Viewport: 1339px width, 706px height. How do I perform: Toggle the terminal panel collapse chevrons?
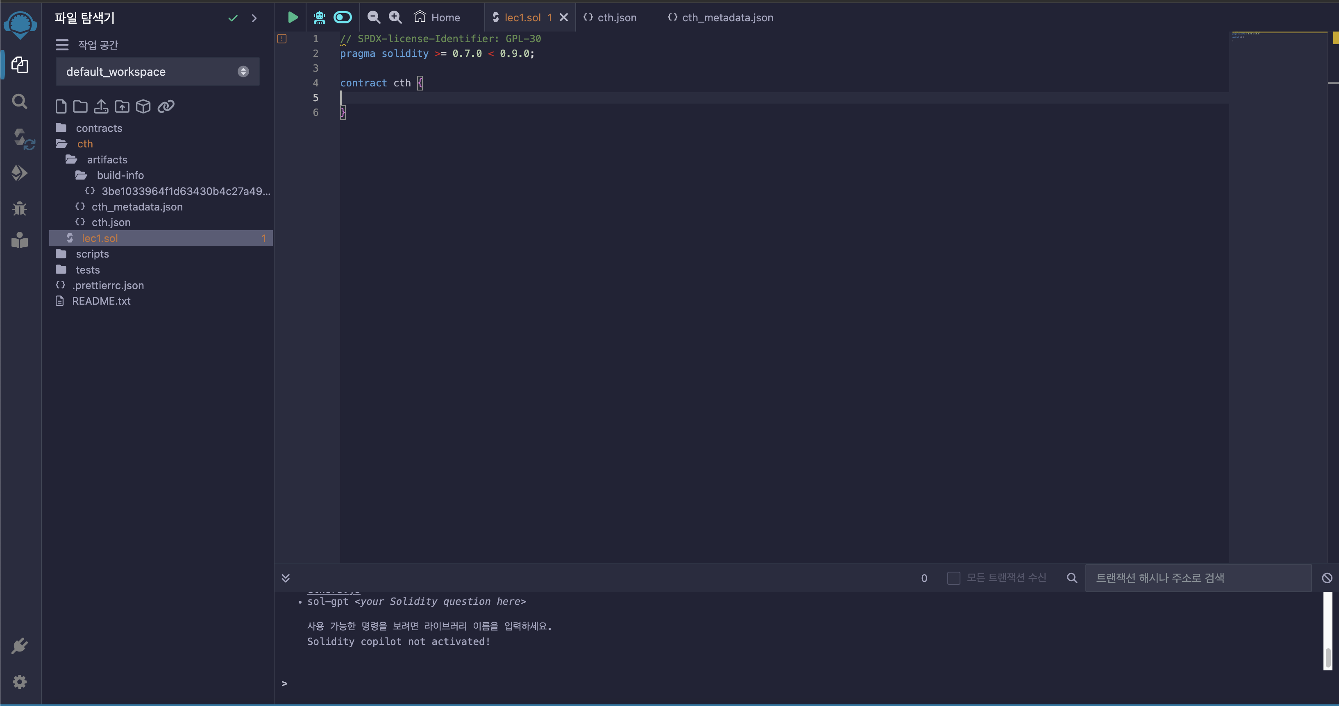coord(285,578)
